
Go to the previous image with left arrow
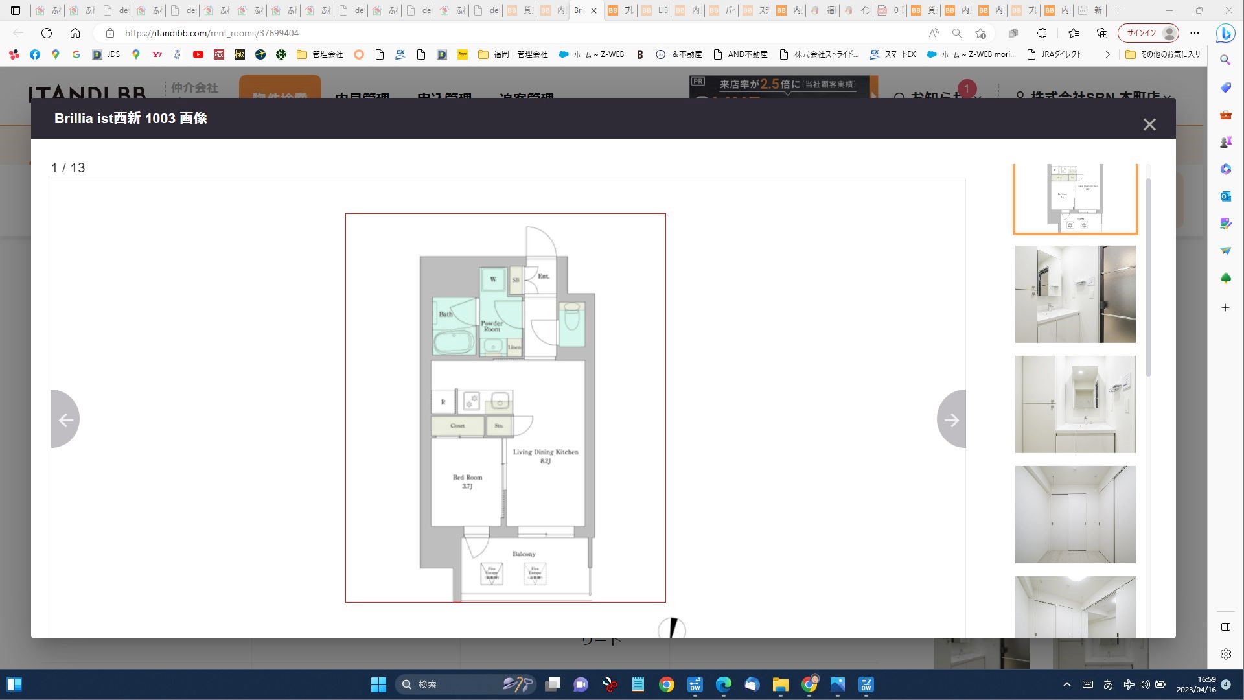[x=65, y=419]
